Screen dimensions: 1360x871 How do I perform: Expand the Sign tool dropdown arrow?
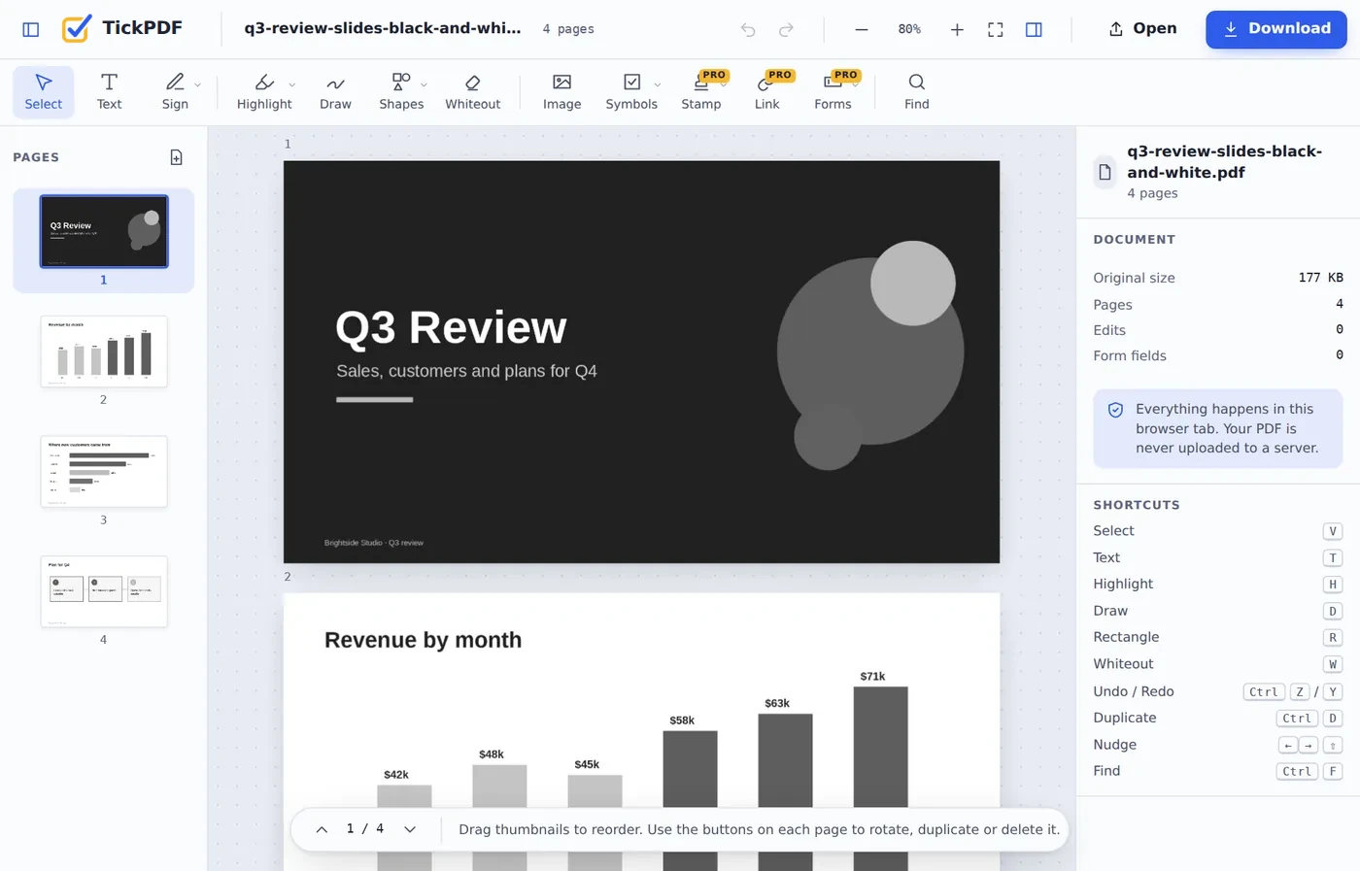coord(198,84)
